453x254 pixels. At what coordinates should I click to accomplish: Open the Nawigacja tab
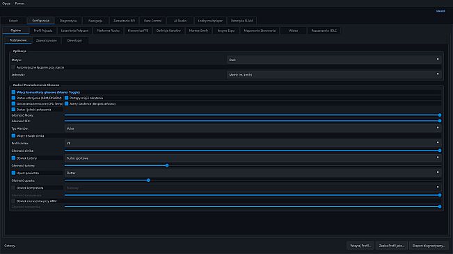pyautogui.click(x=95, y=21)
